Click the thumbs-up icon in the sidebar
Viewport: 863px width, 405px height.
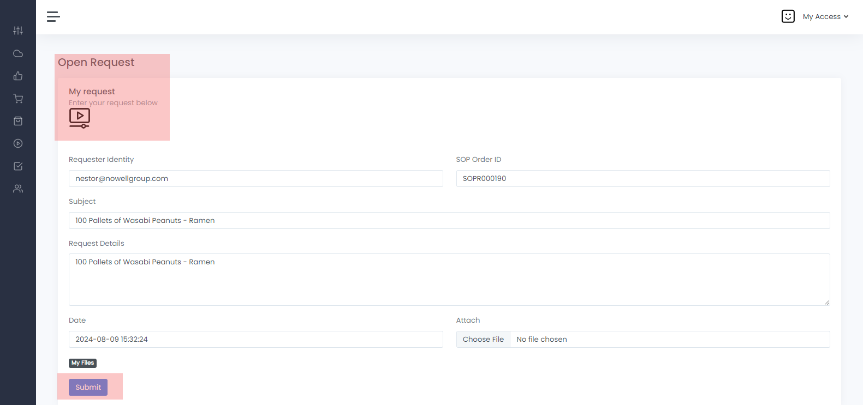coord(18,76)
